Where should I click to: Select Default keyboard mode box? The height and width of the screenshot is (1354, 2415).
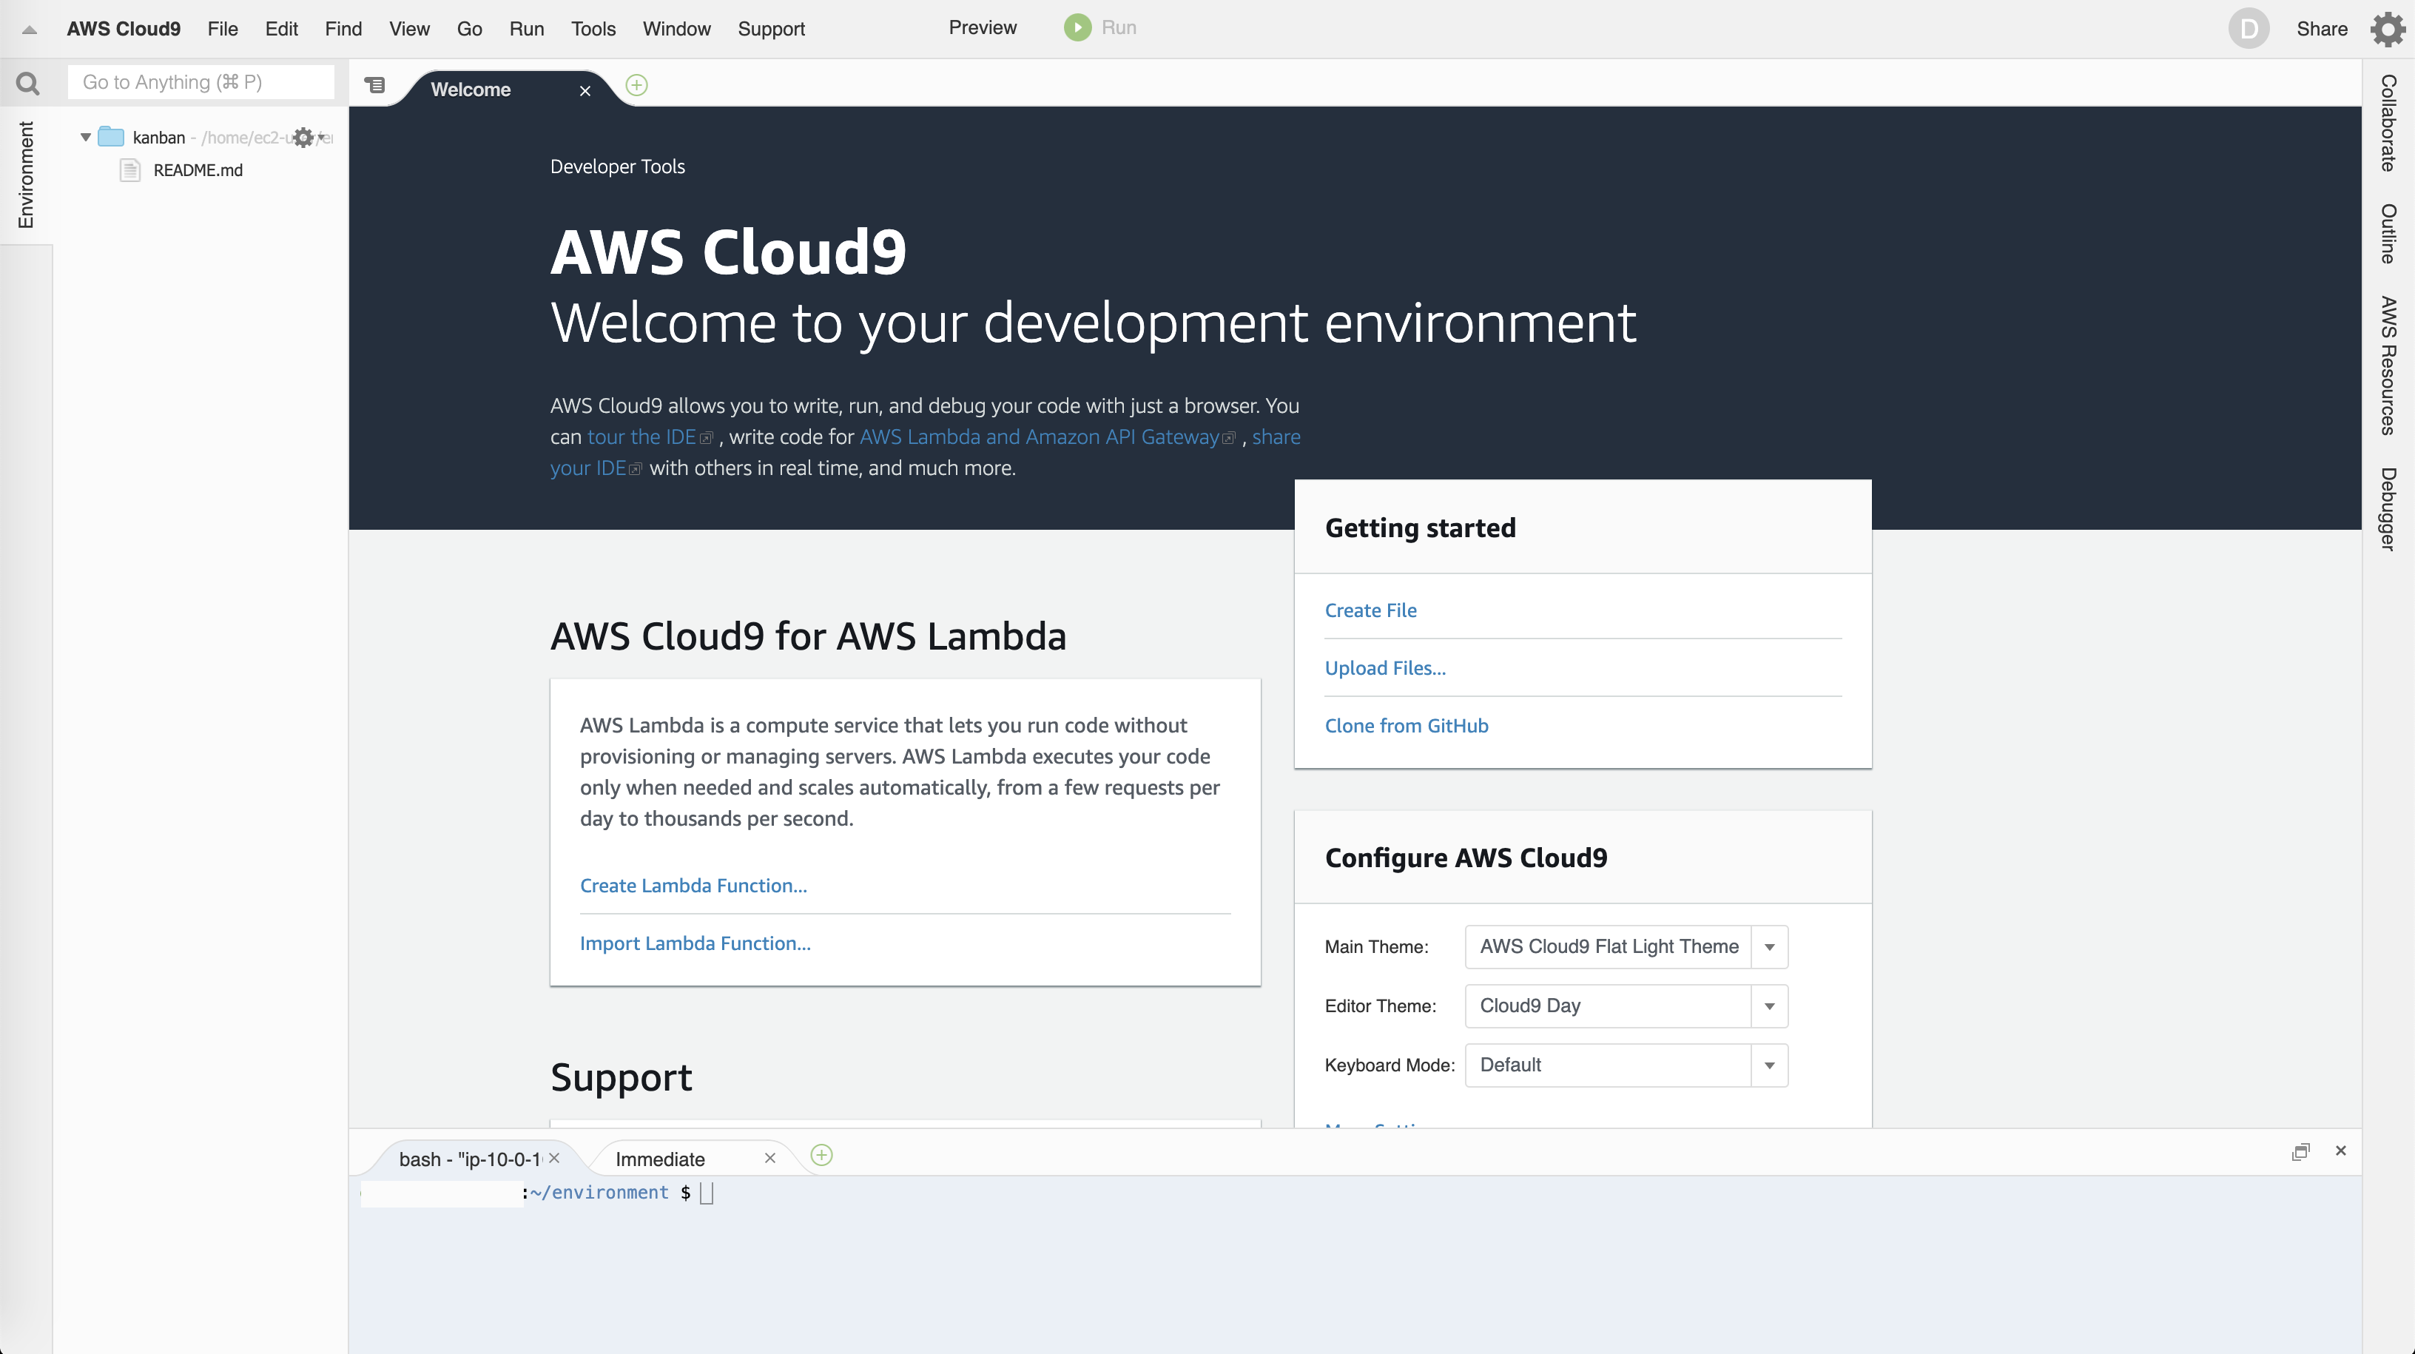tap(1626, 1065)
